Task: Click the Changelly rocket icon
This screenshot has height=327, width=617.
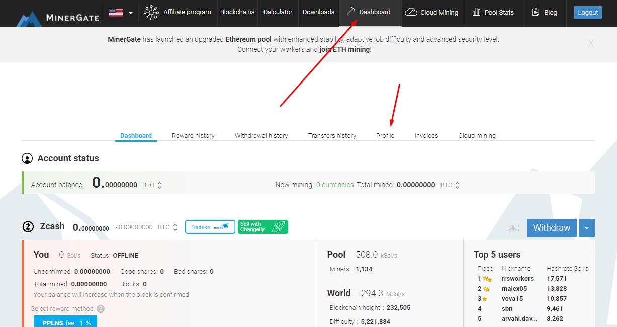Action: coord(278,227)
